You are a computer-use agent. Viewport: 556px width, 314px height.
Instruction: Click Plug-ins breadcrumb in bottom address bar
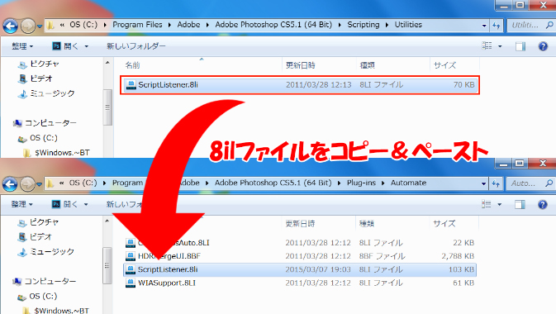(361, 183)
